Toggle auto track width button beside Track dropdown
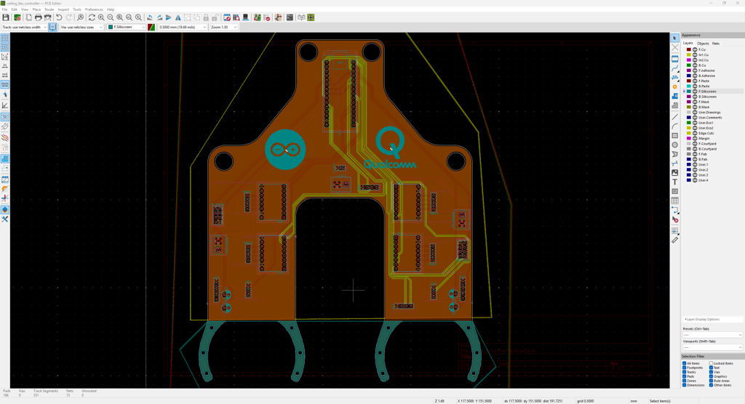This screenshot has width=745, height=404. tap(52, 27)
